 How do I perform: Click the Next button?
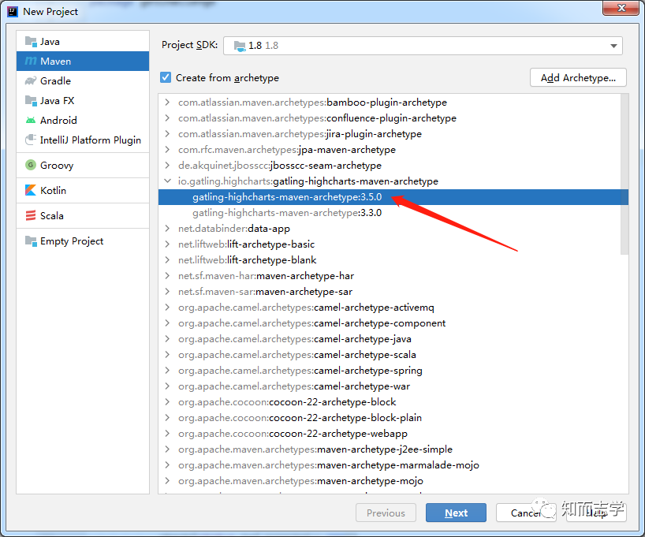(456, 513)
